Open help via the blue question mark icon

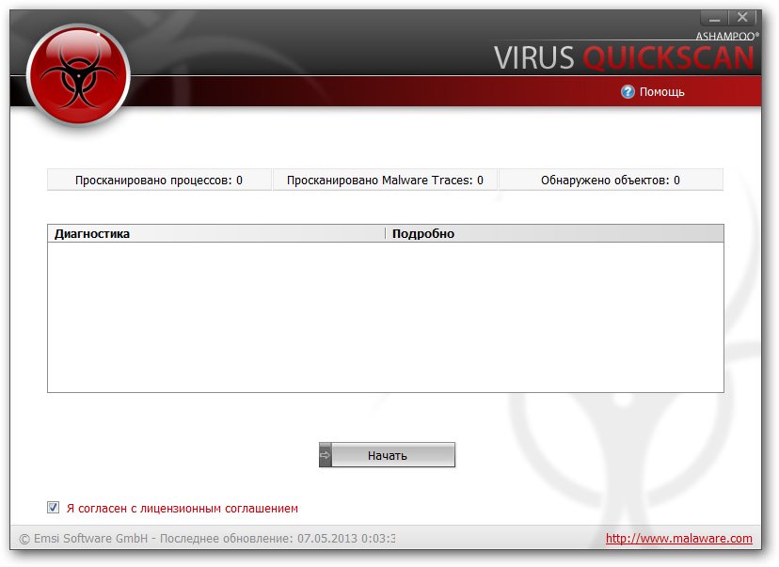[x=628, y=92]
